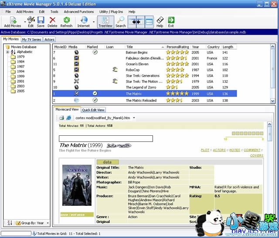Open the Advanced Functions menu
Image resolution: width=279 pixels, height=238 pixels.
78,11
